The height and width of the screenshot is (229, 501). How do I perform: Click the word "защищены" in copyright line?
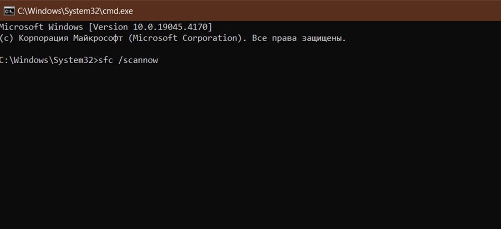(x=324, y=38)
